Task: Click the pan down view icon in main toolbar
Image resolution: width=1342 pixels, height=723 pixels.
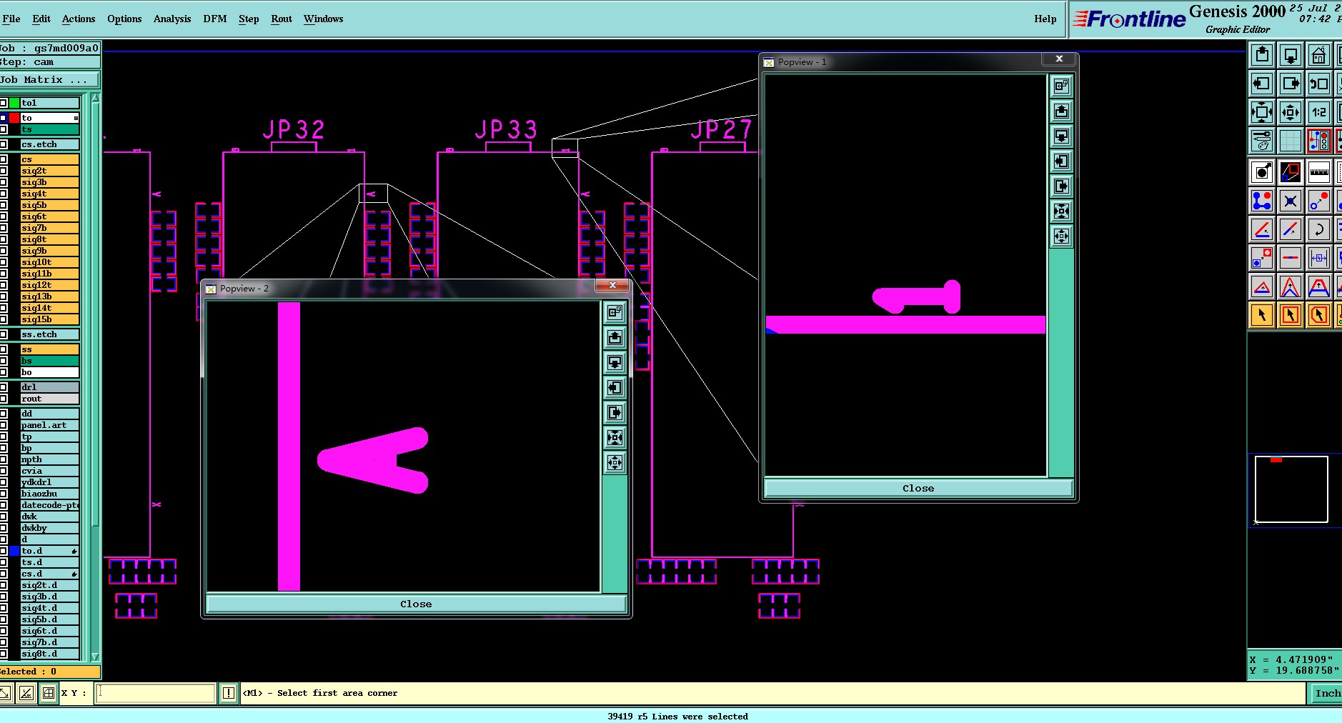Action: [x=1291, y=55]
